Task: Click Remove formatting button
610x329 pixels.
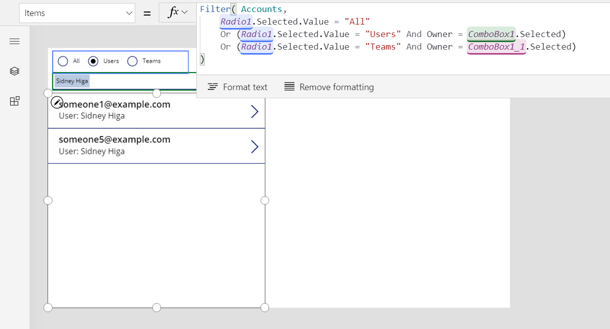Action: coord(329,87)
